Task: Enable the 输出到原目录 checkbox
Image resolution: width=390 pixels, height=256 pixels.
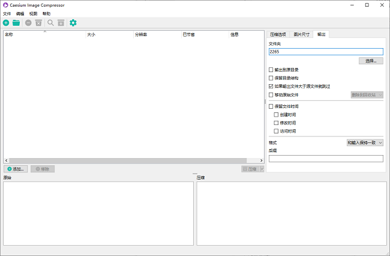Action: point(271,70)
